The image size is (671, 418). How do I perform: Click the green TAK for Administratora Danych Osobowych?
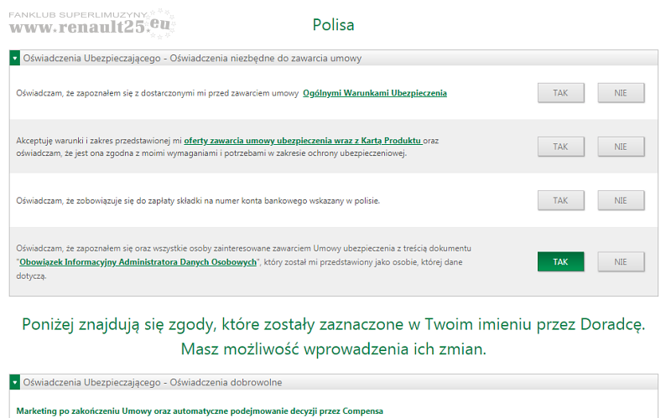(561, 262)
